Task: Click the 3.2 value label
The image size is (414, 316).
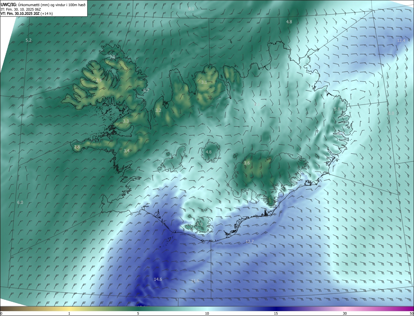Action: [158, 111]
